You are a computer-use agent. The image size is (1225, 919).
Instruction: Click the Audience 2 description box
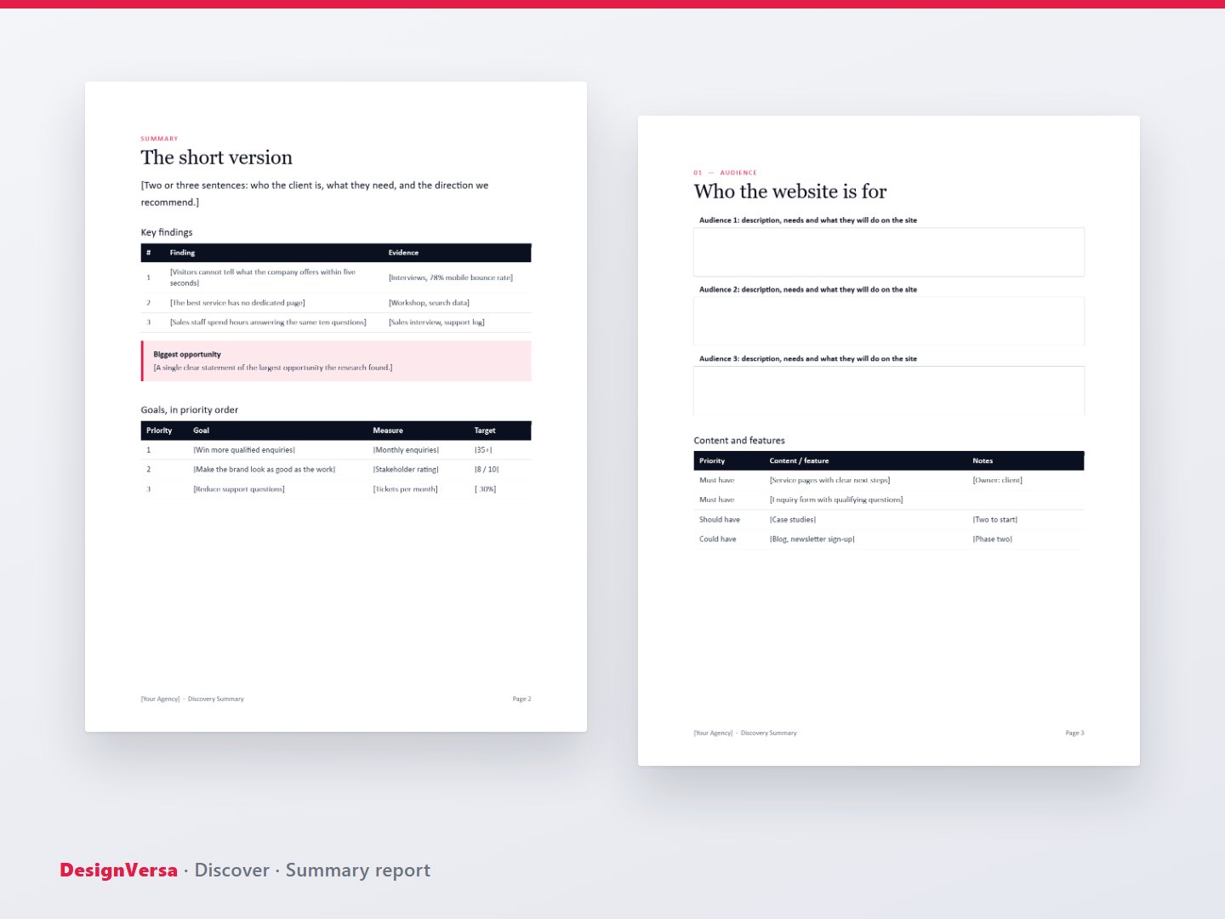pyautogui.click(x=889, y=321)
